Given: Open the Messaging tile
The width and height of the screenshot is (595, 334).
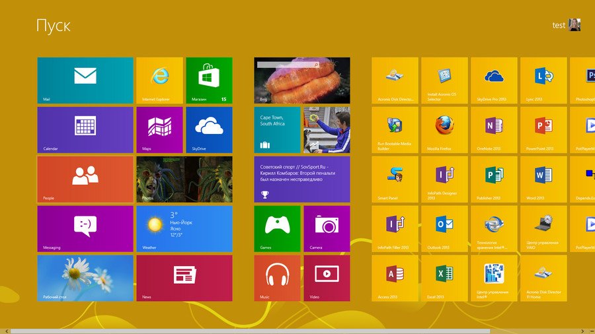Looking at the screenshot, I should coord(85,228).
